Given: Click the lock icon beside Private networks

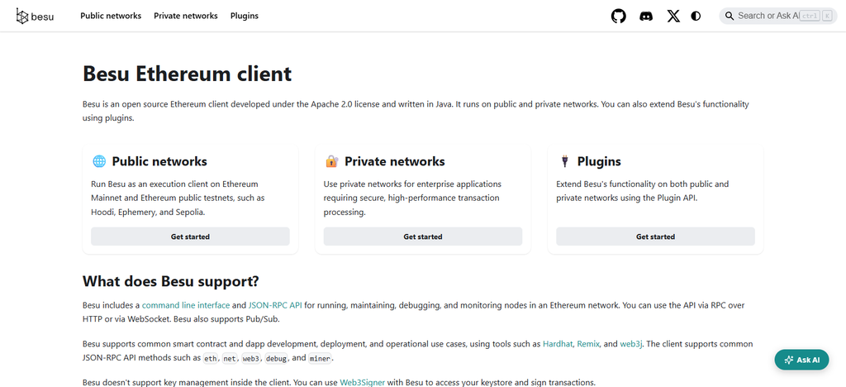Looking at the screenshot, I should point(332,161).
